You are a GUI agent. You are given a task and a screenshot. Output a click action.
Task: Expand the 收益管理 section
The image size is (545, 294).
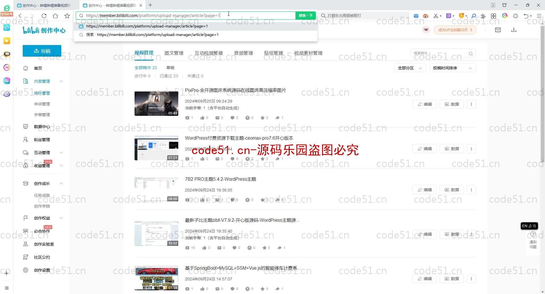(x=61, y=166)
